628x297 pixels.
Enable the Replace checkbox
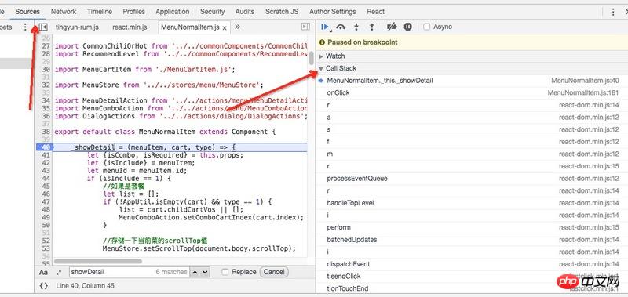(225, 272)
